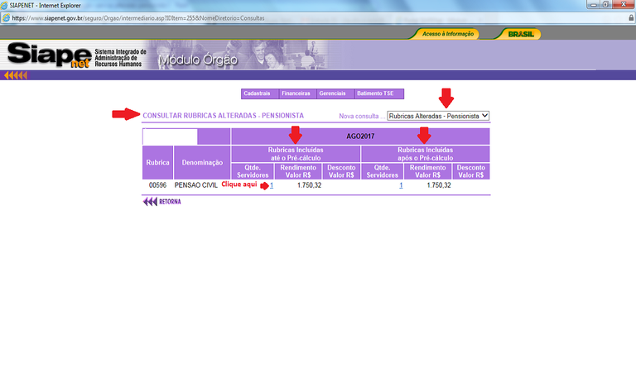The width and height of the screenshot is (636, 383).
Task: Click the Internet Explorer icon in the title bar
Action: [5, 4]
